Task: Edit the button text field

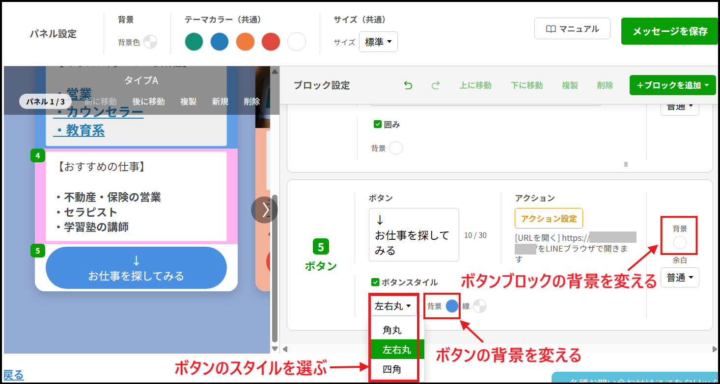Action: pyautogui.click(x=414, y=235)
